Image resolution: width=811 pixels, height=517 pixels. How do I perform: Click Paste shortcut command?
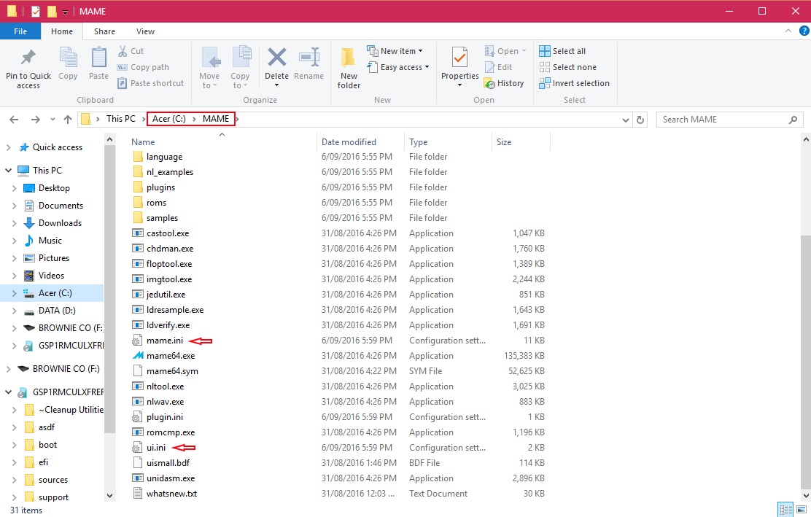(150, 83)
